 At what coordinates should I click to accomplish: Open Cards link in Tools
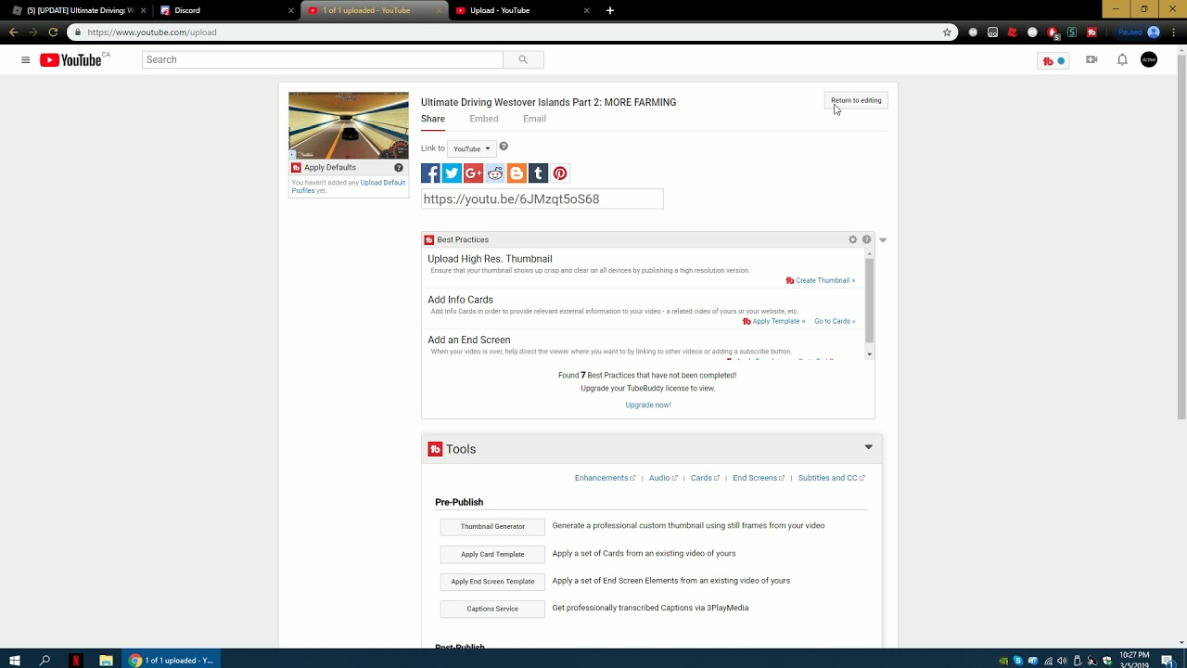click(x=705, y=478)
